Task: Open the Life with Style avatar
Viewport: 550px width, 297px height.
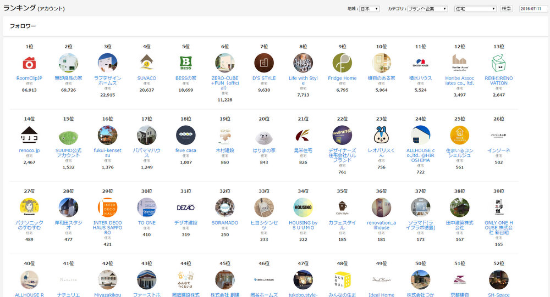Action: [x=303, y=63]
